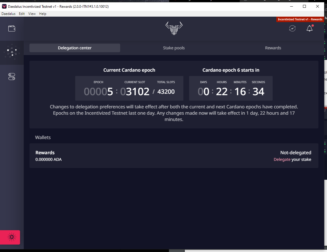Click the Current Cardano epoch heading
This screenshot has width=327, height=252.
129,70
